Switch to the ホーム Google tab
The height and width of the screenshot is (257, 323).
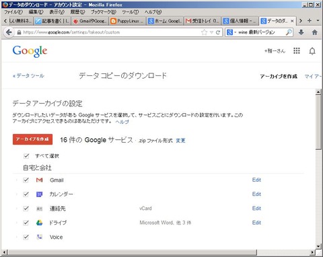click(x=165, y=21)
